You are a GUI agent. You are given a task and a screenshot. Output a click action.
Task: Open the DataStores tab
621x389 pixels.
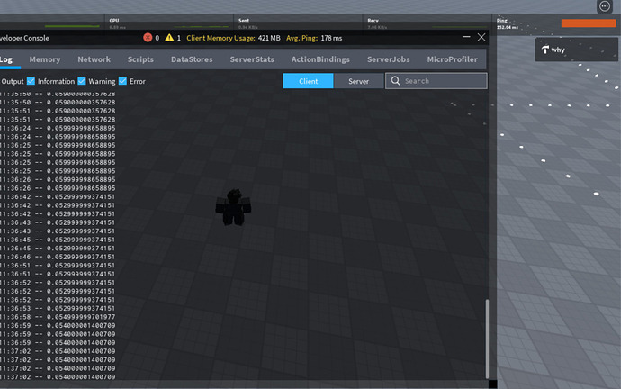192,59
